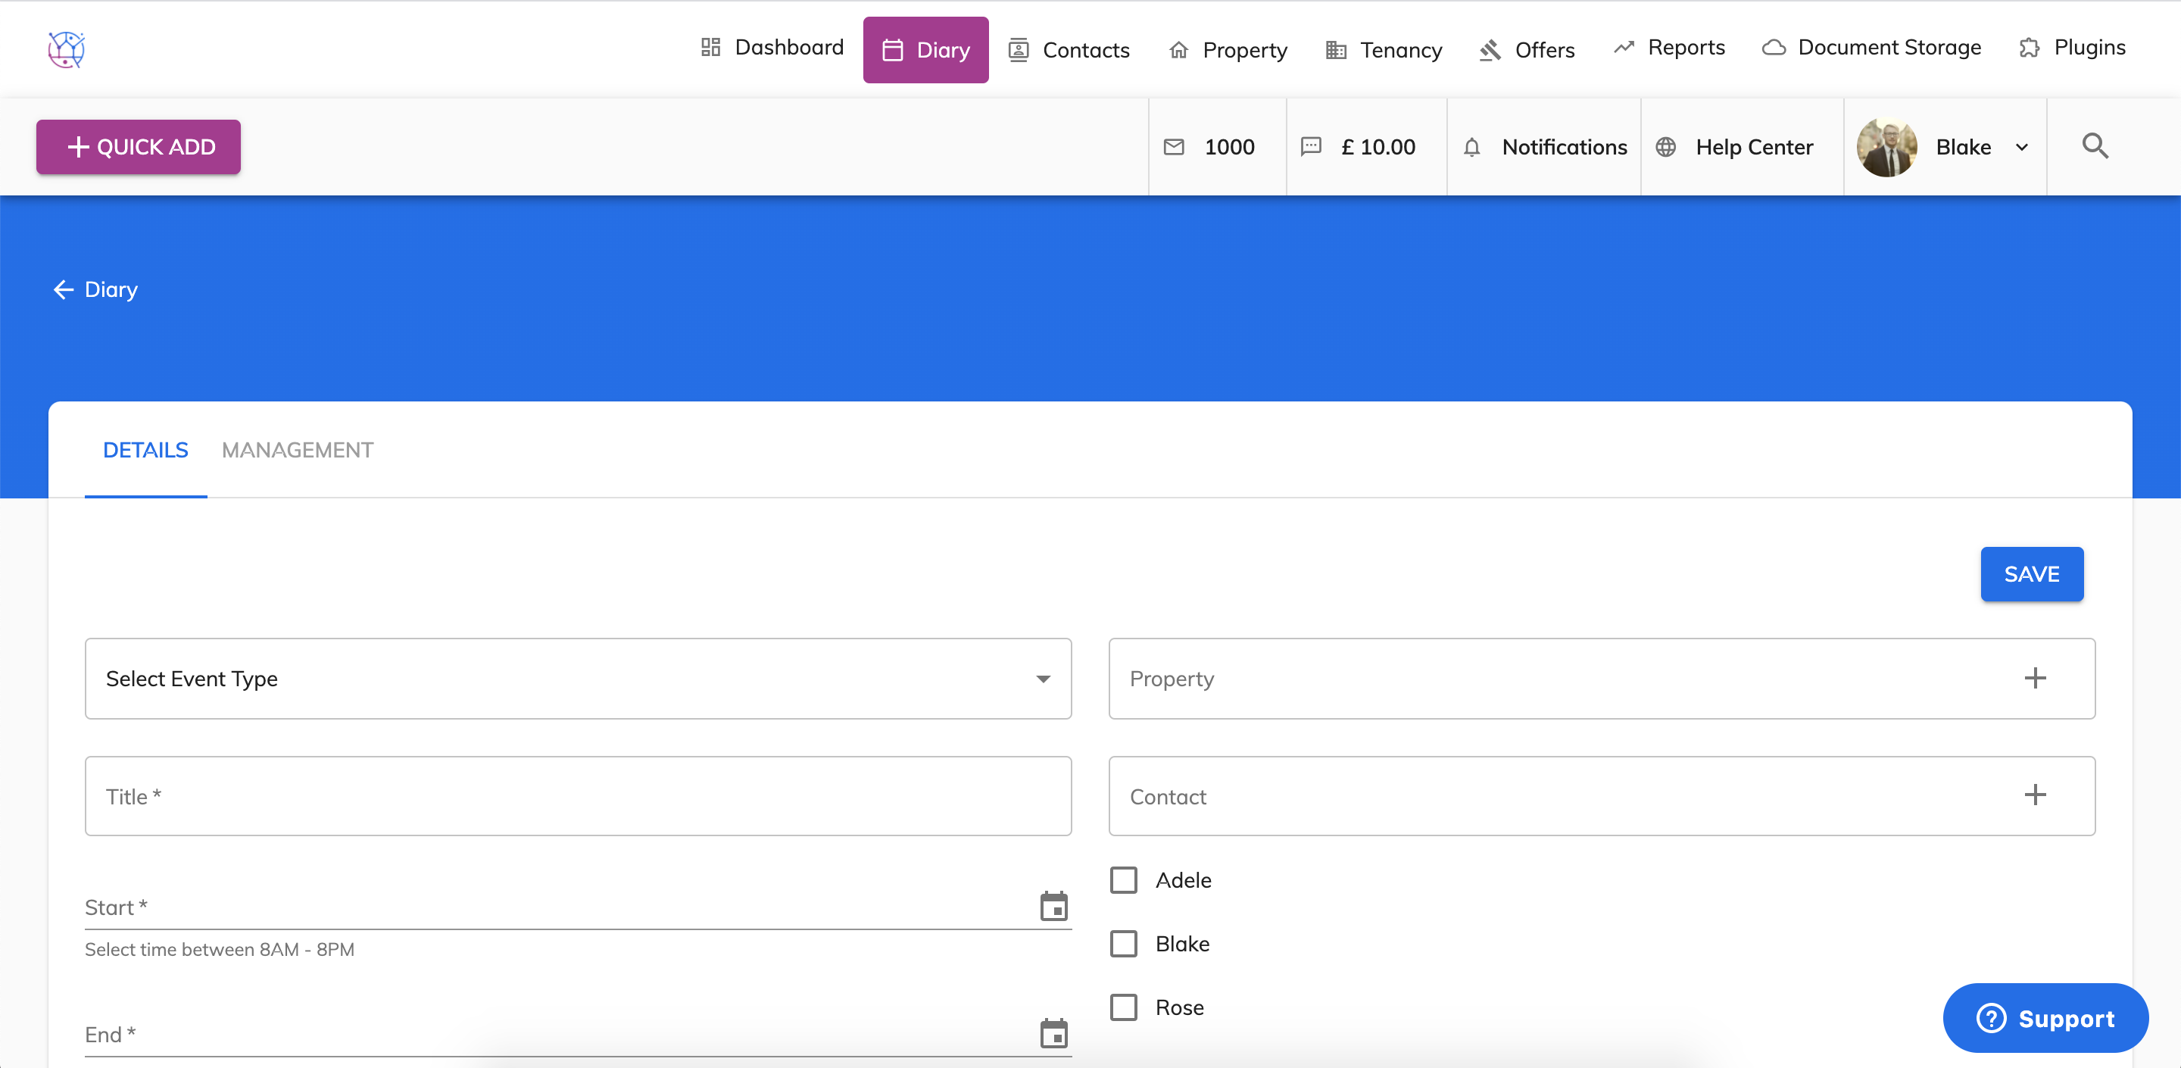Screen dimensions: 2181x1068
Task: Open Contacts in the top navigation
Action: point(1069,50)
